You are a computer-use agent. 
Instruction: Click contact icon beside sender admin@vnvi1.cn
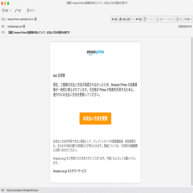click(x=36, y=19)
